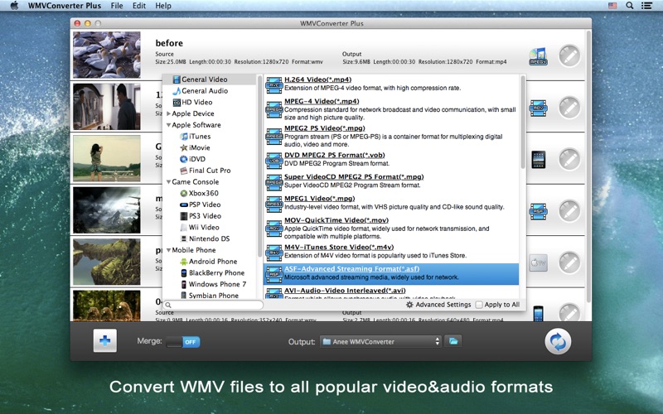Click the iPhone profile icon of the last video
Viewport: 663px width, 414px height.
[x=538, y=314]
